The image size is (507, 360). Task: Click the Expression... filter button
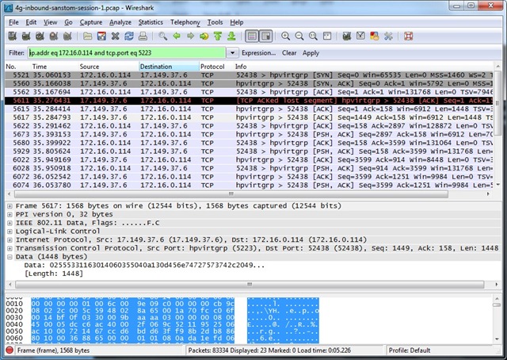click(x=259, y=53)
